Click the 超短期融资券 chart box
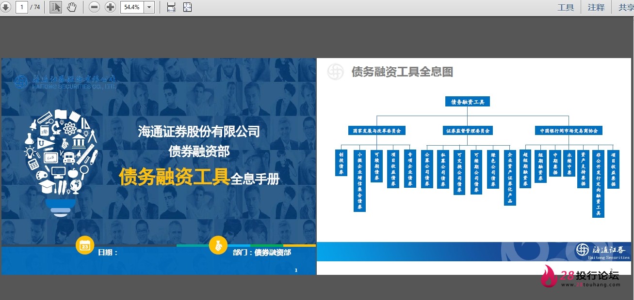Image resolution: width=634 pixels, height=300 pixels. 526,168
